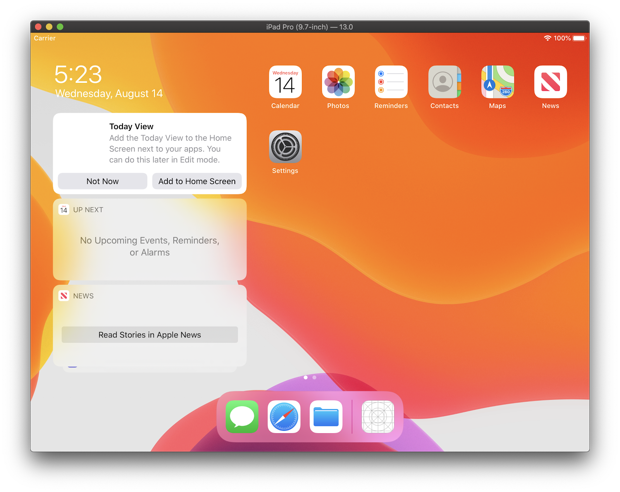Open the Files app in the dock
Screen dimensions: 620x492
[326, 417]
